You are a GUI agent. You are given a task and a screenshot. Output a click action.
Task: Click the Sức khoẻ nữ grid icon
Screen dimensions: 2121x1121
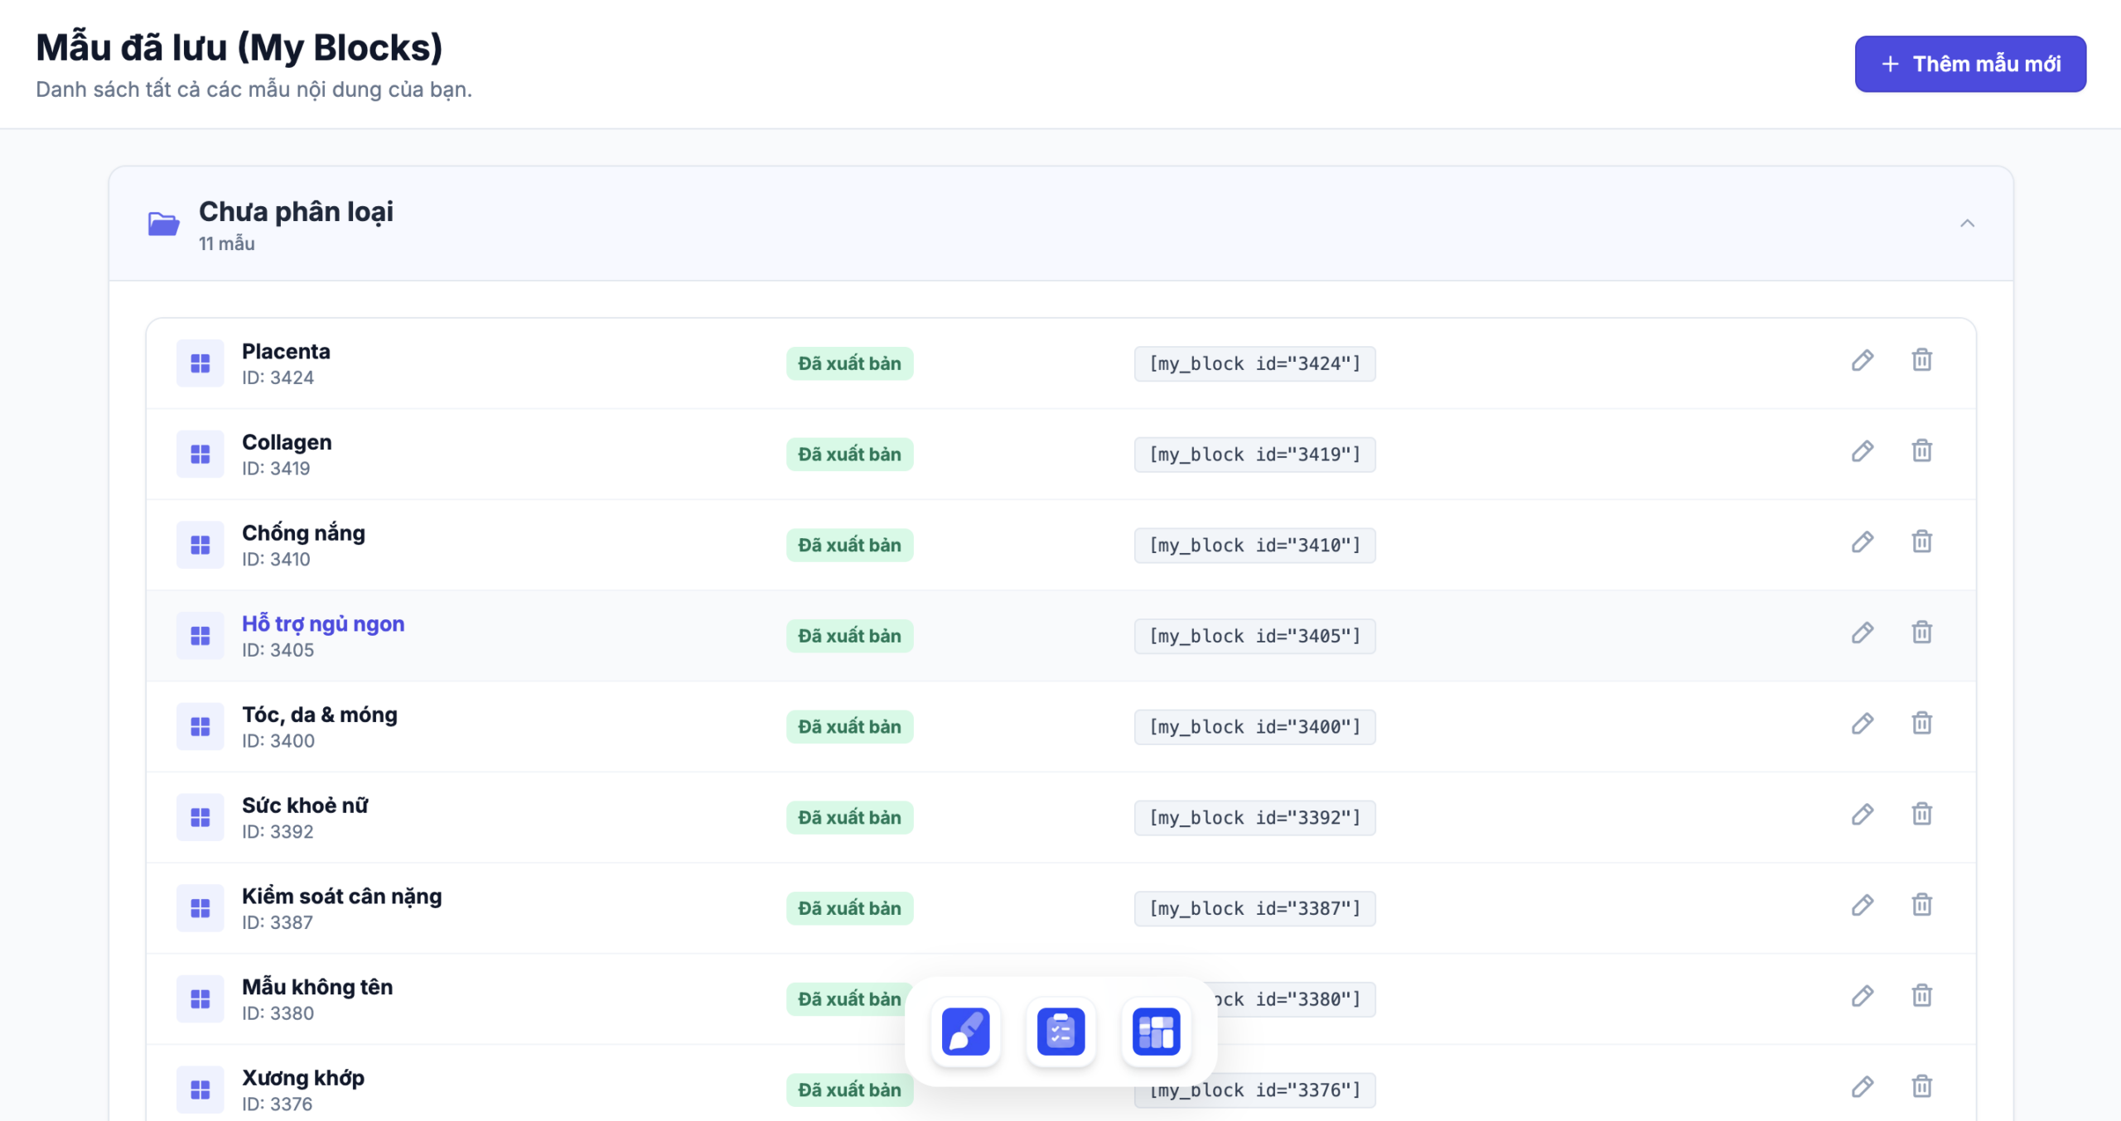(x=201, y=817)
